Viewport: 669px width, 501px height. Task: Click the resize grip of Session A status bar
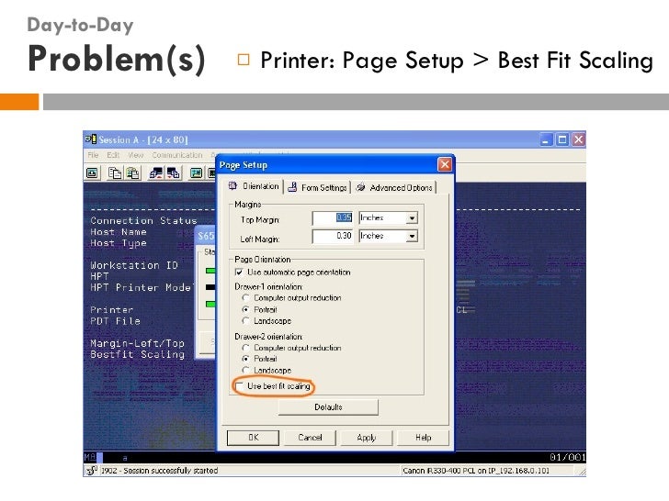pyautogui.click(x=582, y=472)
